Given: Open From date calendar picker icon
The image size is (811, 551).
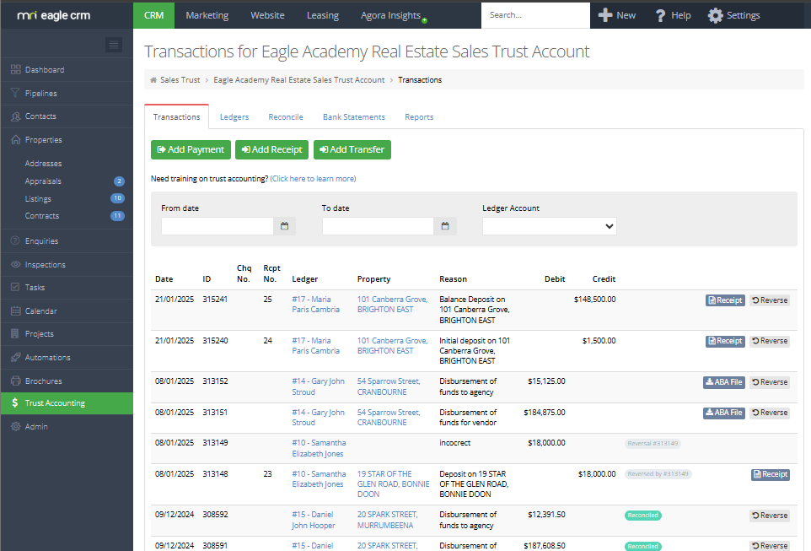Looking at the screenshot, I should tap(284, 226).
